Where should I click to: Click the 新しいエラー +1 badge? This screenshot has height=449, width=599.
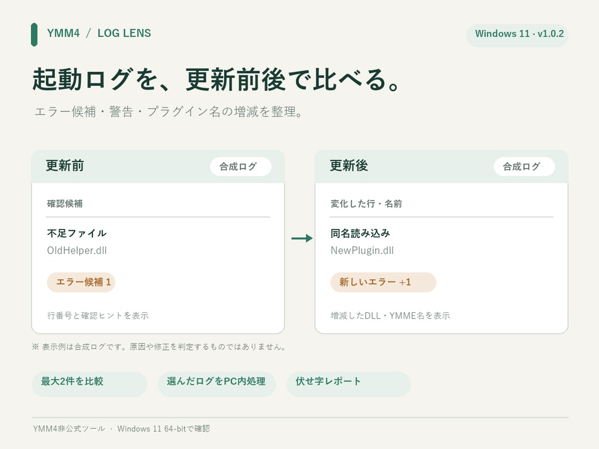(383, 282)
